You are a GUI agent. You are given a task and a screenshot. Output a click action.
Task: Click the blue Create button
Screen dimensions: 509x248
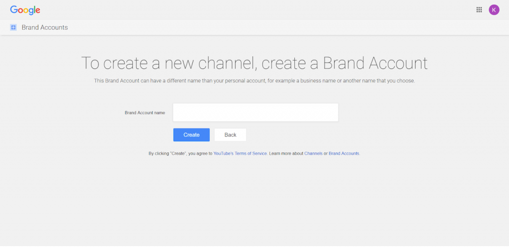191,135
